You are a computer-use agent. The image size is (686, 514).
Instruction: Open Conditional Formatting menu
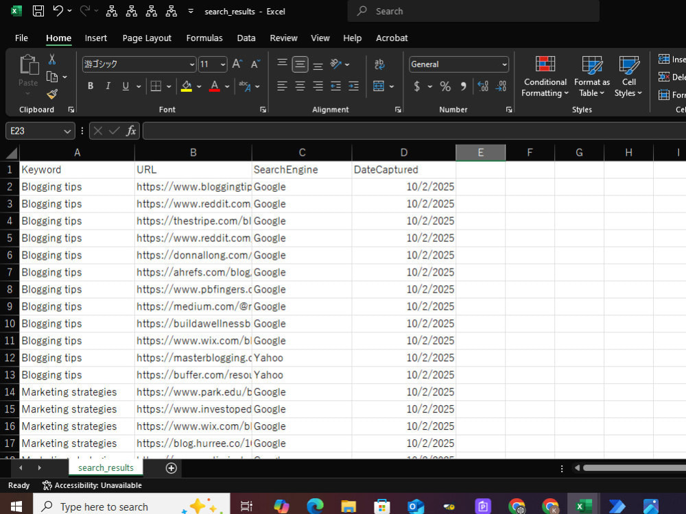click(545, 77)
